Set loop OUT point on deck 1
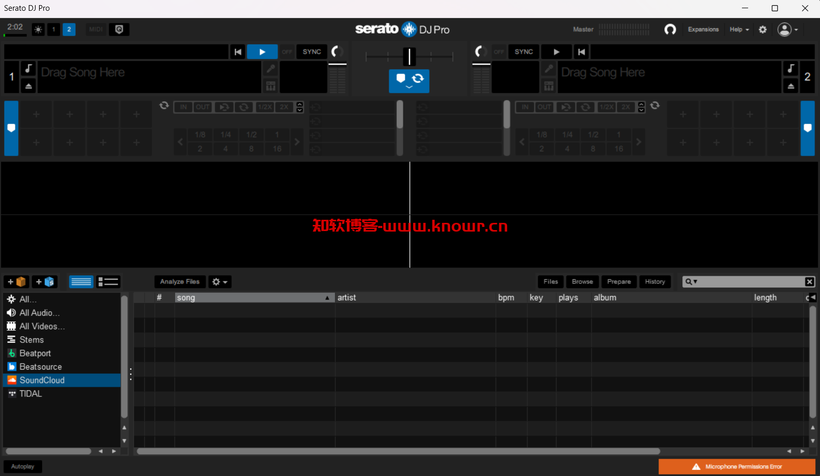Viewport: 820px width, 476px height. 203,107
